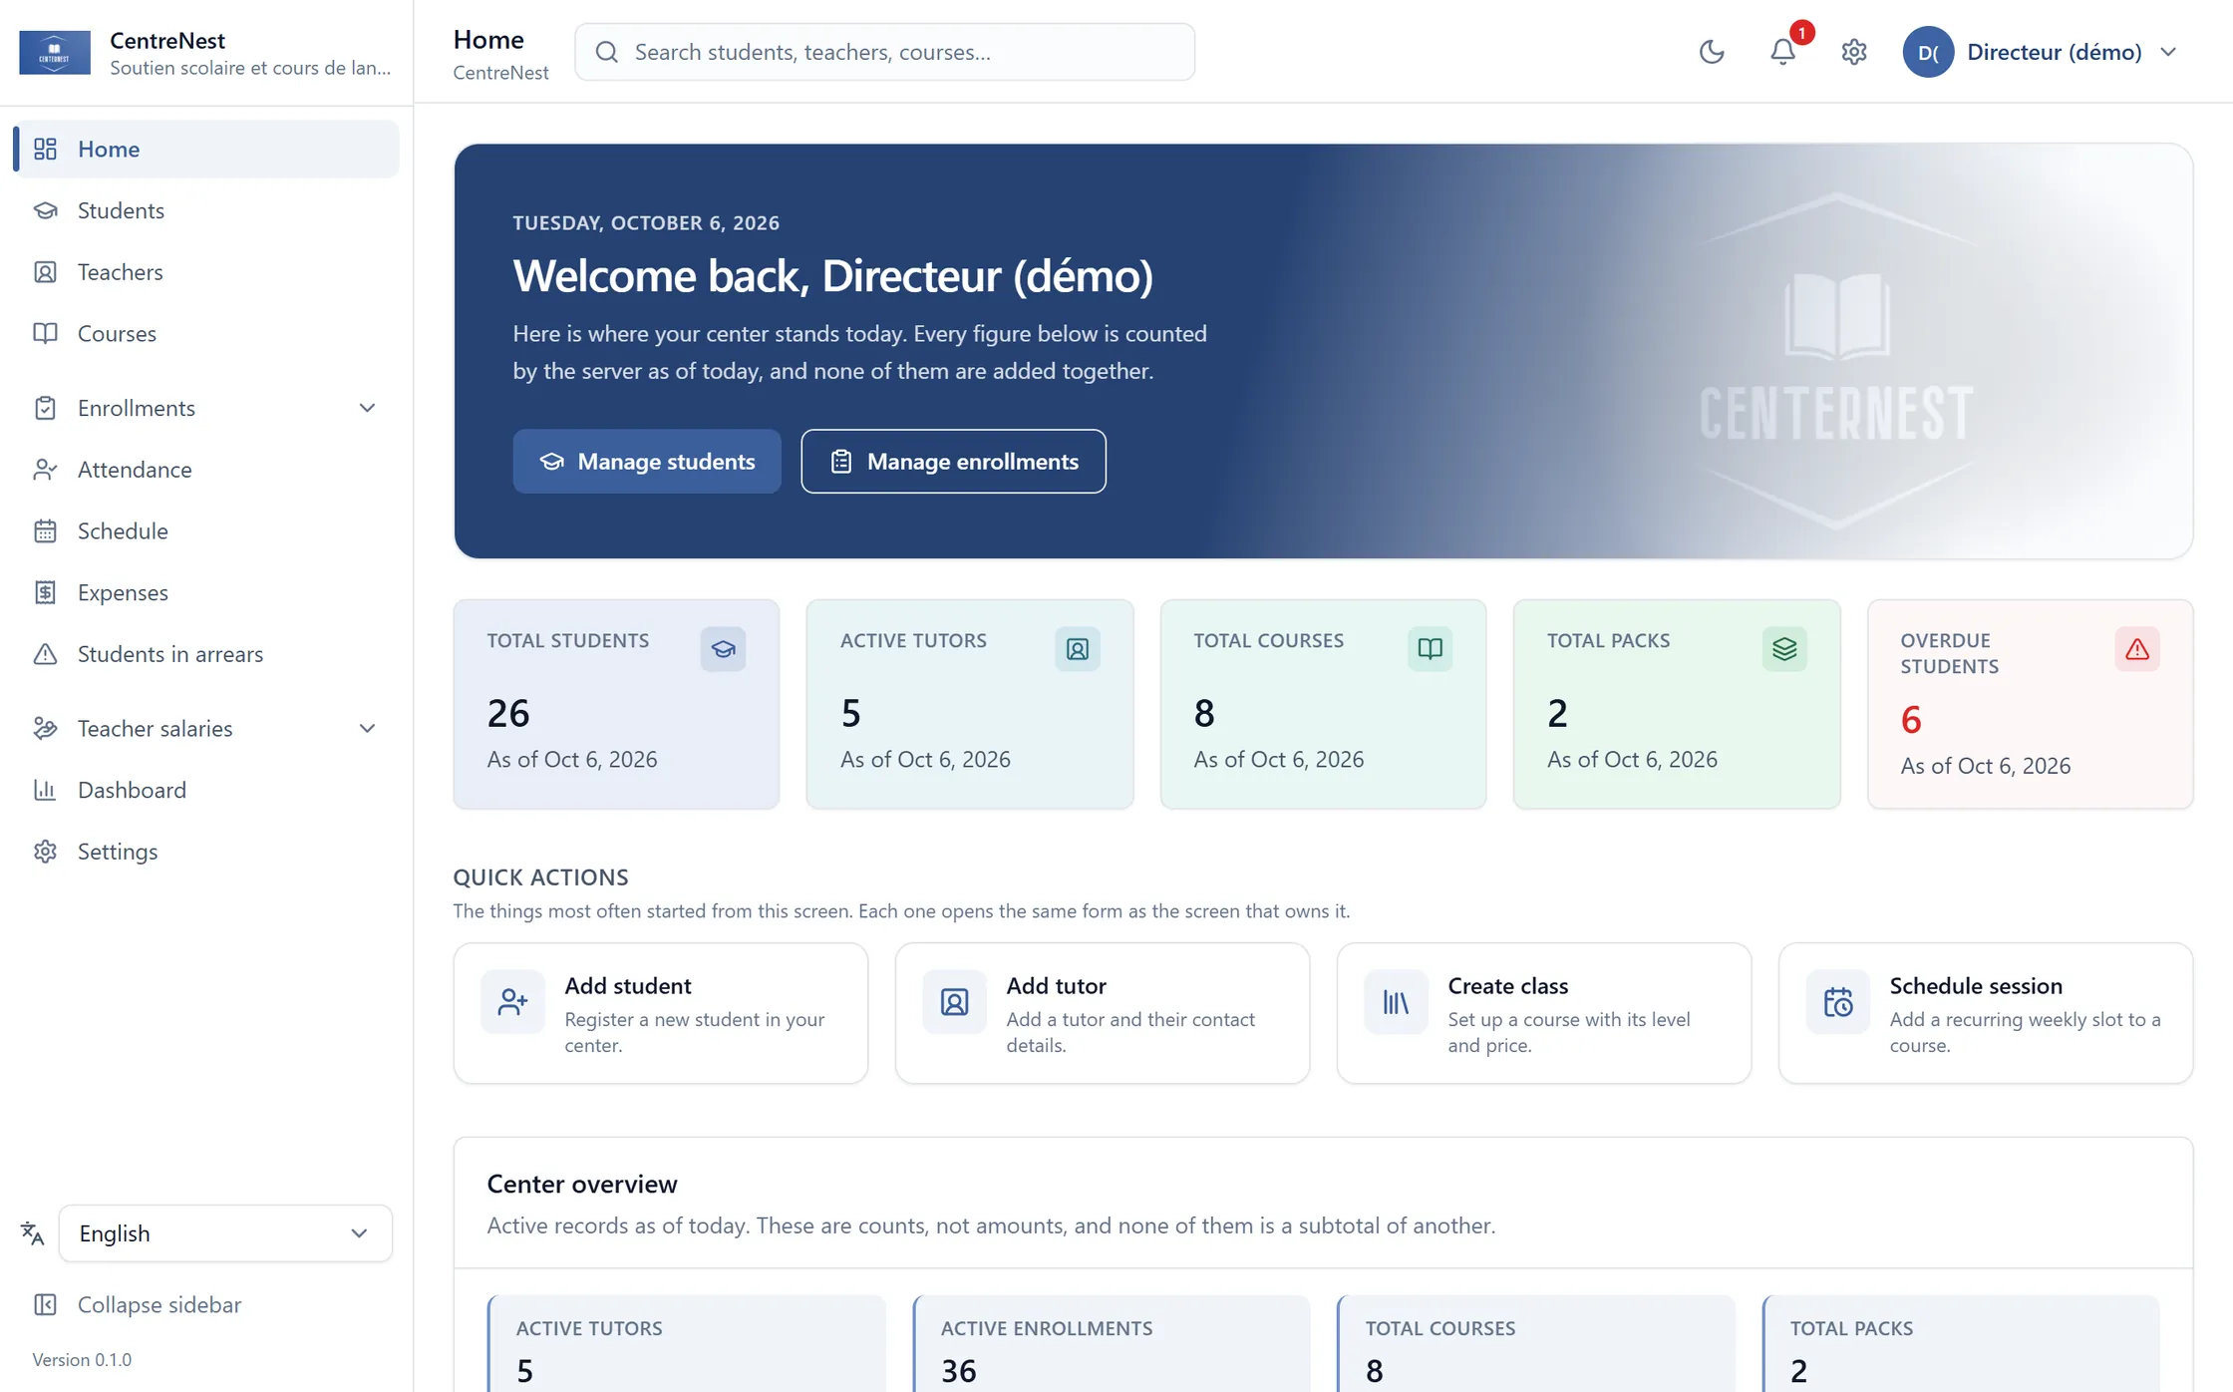Open Attendance in sidebar

(206, 470)
